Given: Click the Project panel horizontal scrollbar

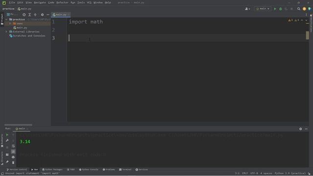Looking at the screenshot, I should [18, 125].
